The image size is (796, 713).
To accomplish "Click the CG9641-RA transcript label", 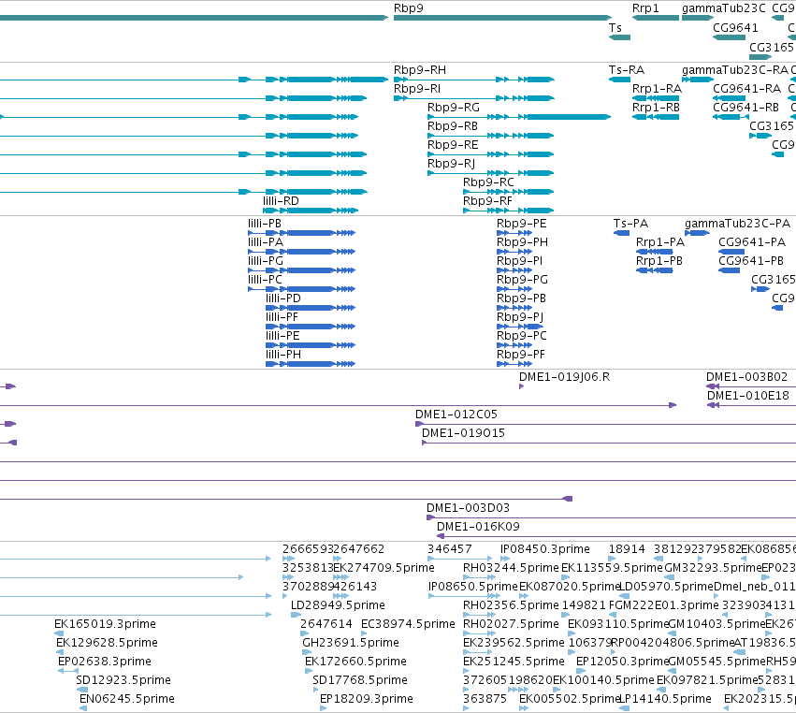I will click(746, 88).
